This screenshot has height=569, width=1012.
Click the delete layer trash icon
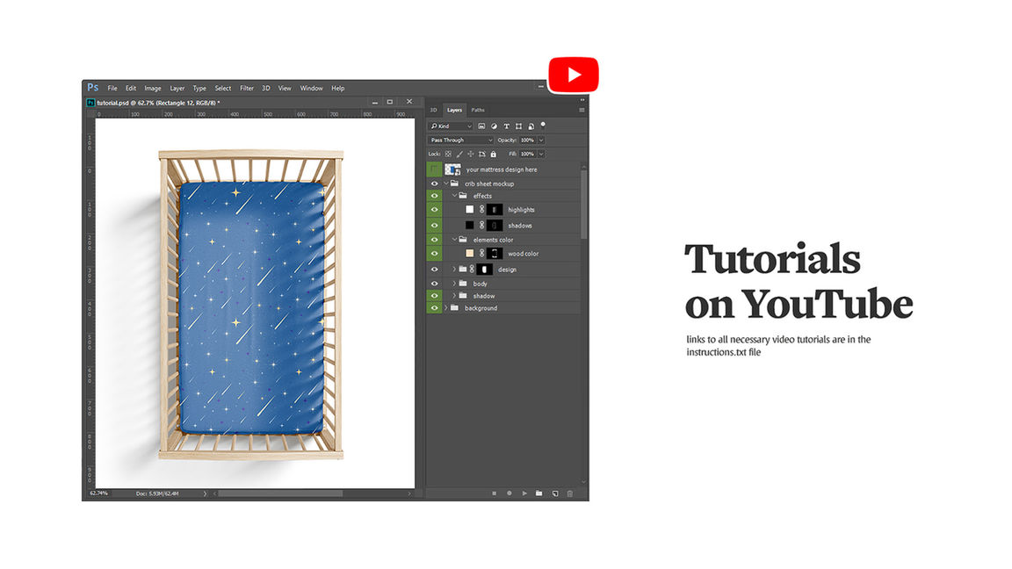pyautogui.click(x=570, y=493)
